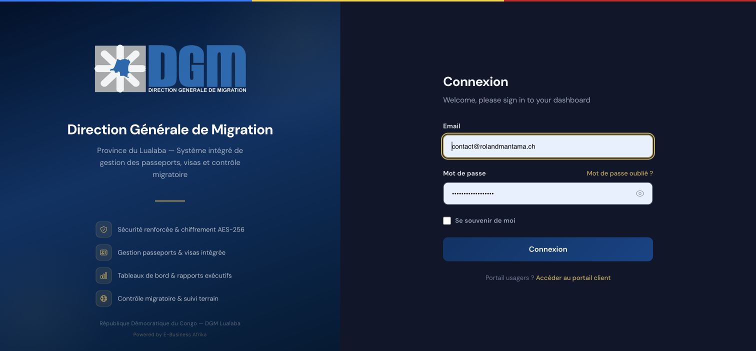Click the Direction Générale de Migration title

[170, 129]
